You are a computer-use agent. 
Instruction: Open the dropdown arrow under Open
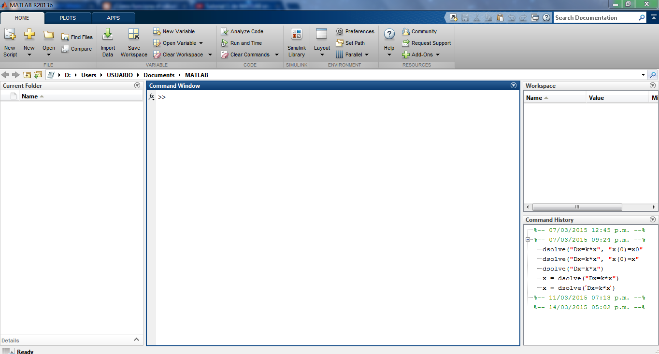click(x=49, y=54)
